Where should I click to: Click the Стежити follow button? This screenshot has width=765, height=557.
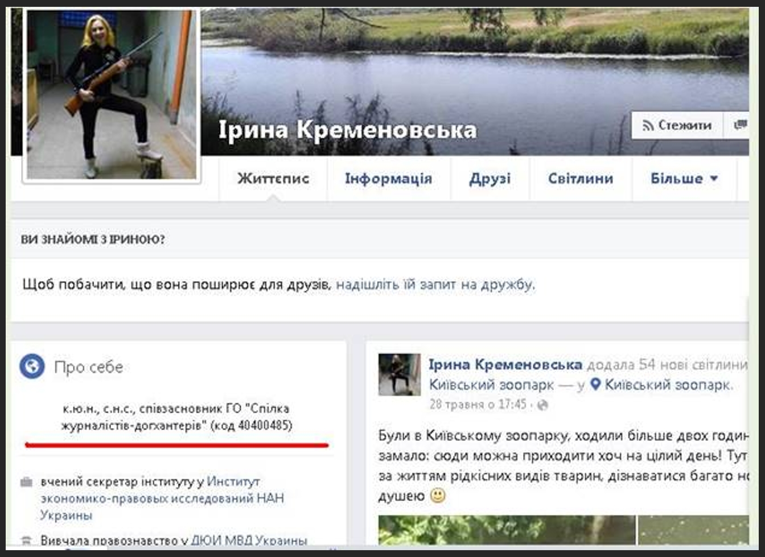pos(677,125)
